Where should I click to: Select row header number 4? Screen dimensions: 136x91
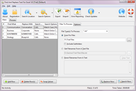pyautogui.click(x=4, y=37)
